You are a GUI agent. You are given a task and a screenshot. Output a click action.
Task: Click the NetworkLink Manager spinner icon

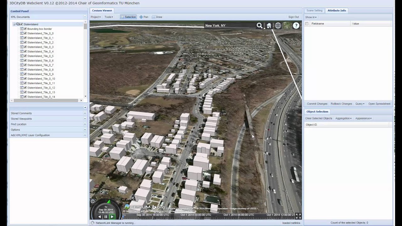(92, 223)
